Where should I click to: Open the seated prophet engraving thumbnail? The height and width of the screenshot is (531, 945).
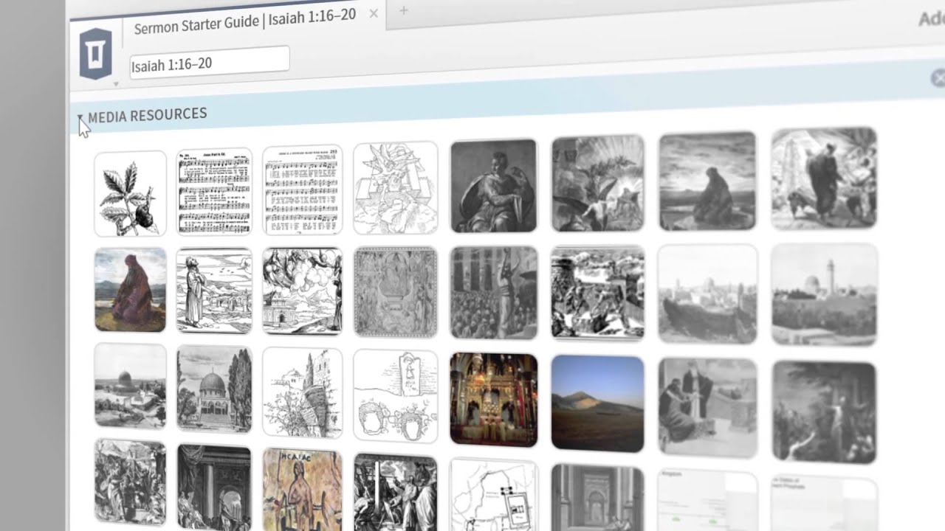pos(493,185)
